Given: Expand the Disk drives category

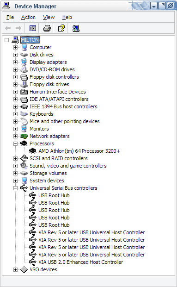Looking at the screenshot, I should point(16,55).
